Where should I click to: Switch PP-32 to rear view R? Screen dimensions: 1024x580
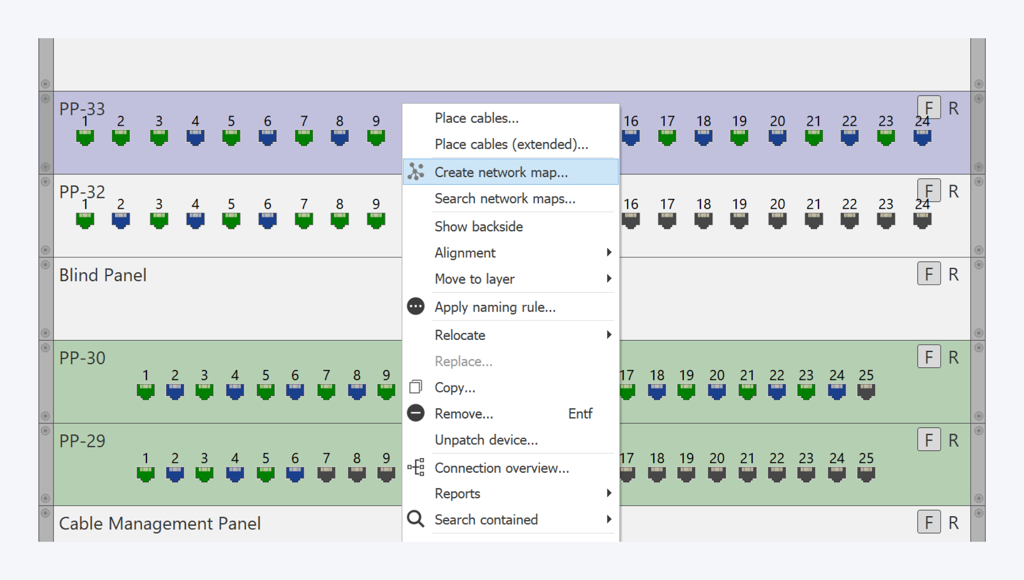pos(953,191)
